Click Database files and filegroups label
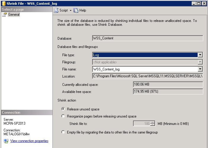The width and height of the screenshot is (208, 148). point(78,47)
